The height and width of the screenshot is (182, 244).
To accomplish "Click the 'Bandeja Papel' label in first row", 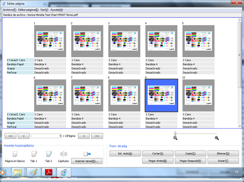I will [20, 64].
